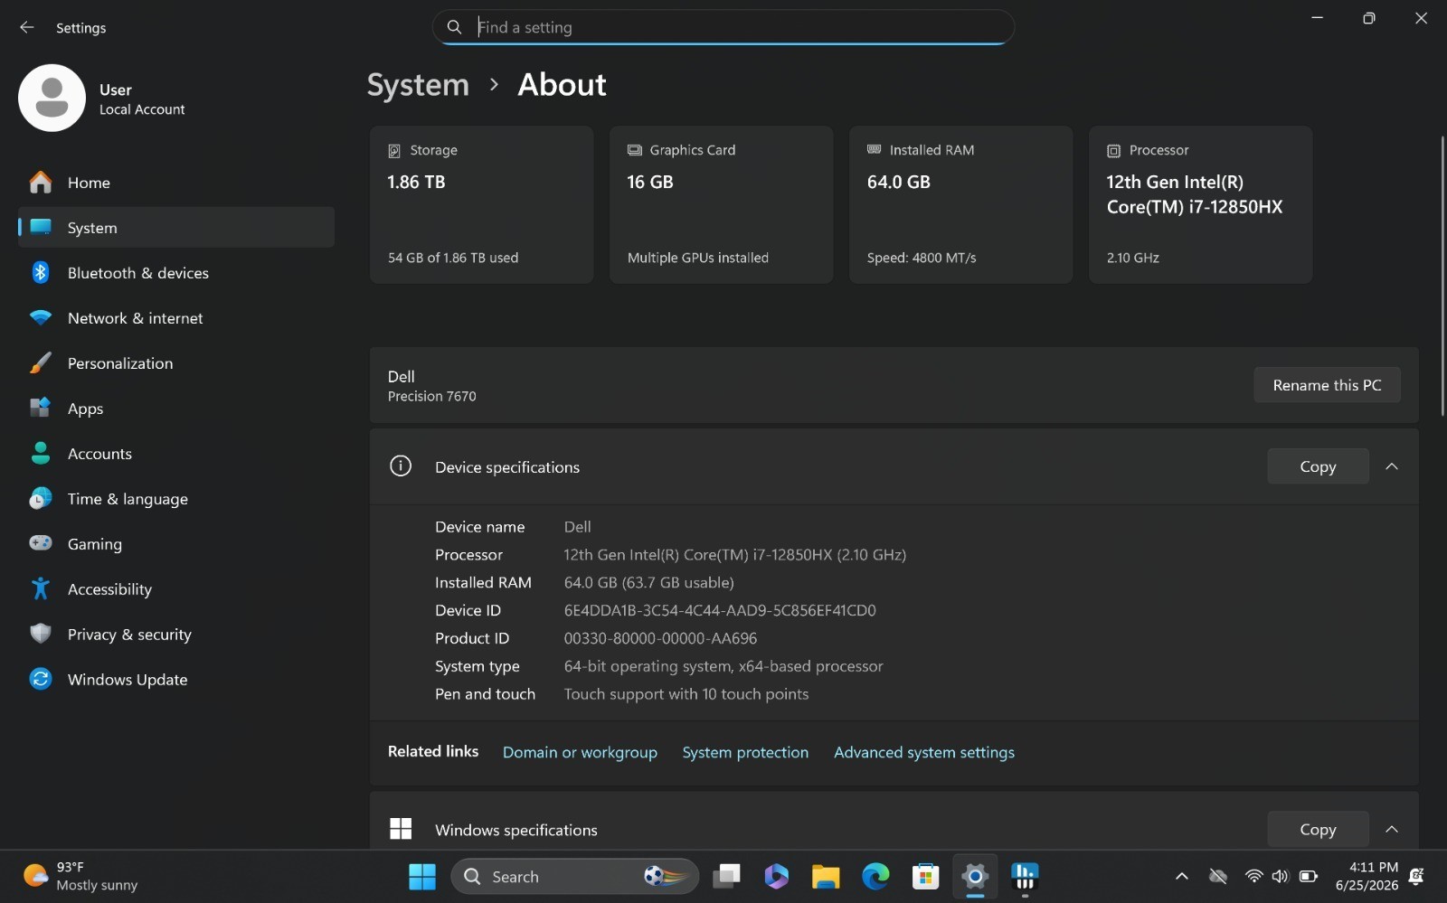
Task: Show hidden tray icons chevron
Action: click(1181, 876)
